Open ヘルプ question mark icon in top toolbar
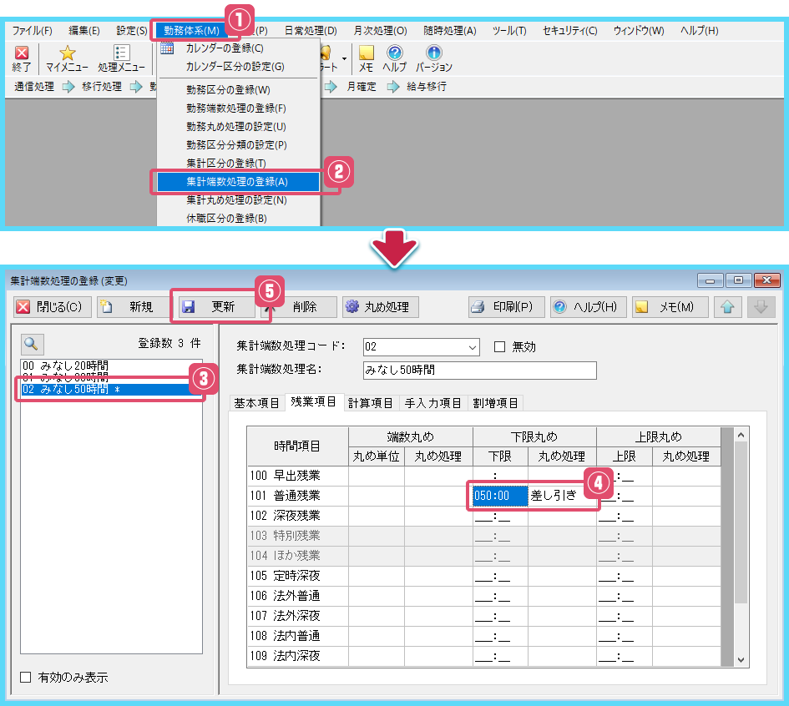This screenshot has width=789, height=706. [394, 54]
